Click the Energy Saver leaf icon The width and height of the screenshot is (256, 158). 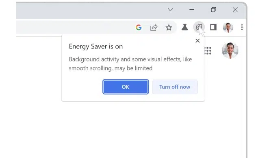pos(199,27)
